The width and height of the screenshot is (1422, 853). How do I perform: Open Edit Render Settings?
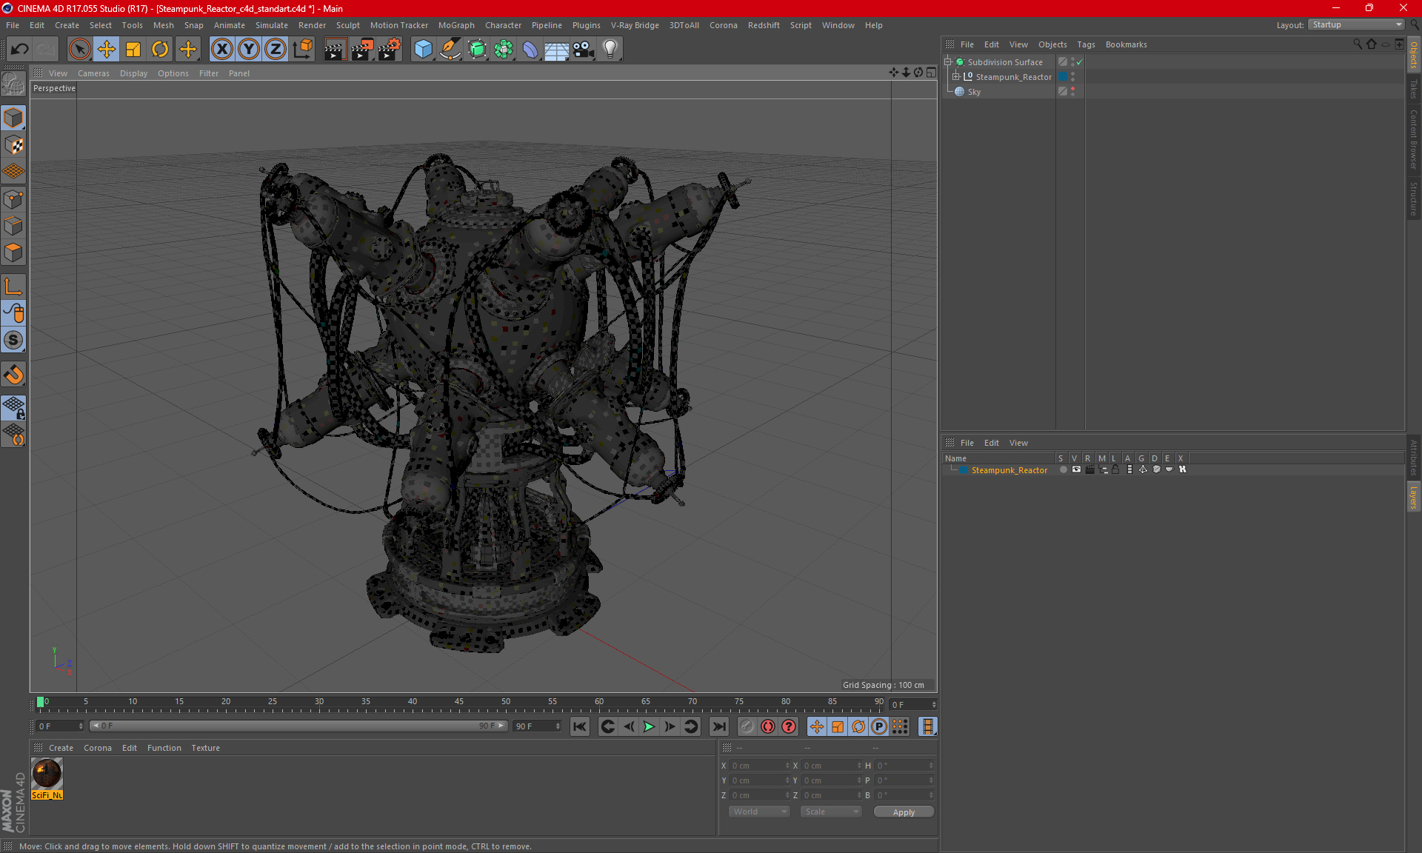tap(390, 50)
